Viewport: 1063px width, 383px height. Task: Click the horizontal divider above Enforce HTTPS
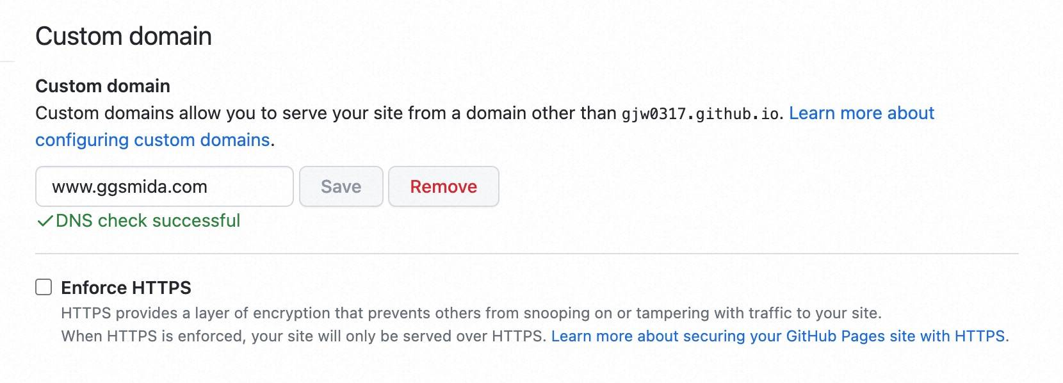(526, 254)
